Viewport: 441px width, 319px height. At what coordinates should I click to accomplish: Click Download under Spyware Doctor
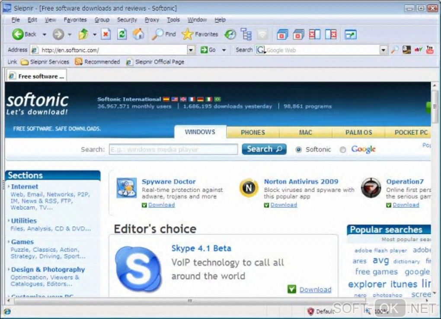(161, 205)
